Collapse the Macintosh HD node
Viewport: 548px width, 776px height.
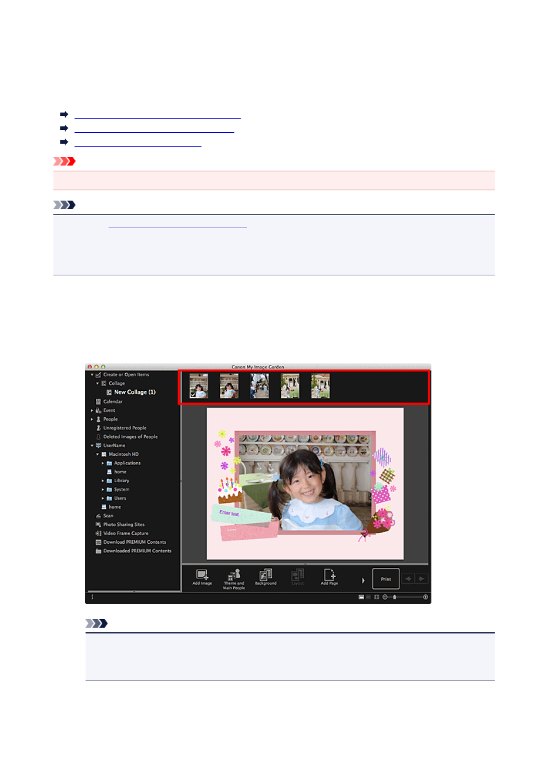pos(97,454)
